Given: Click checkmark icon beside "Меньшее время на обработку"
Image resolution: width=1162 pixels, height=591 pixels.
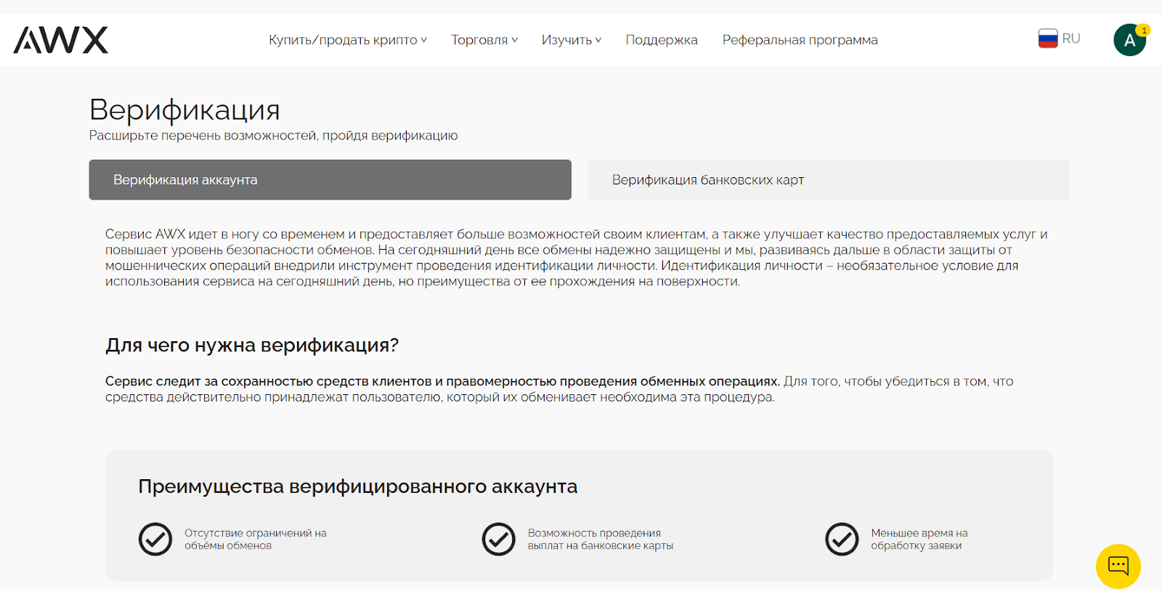Looking at the screenshot, I should 842,539.
